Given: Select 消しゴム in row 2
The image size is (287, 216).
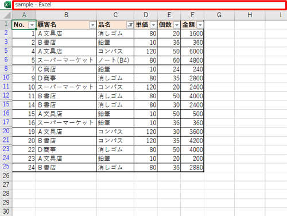Looking at the screenshot, I should (x=115, y=33).
